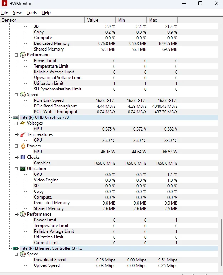The image size is (223, 275).
Task: Click the Voltages lightning icon
Action: tap(23, 123)
